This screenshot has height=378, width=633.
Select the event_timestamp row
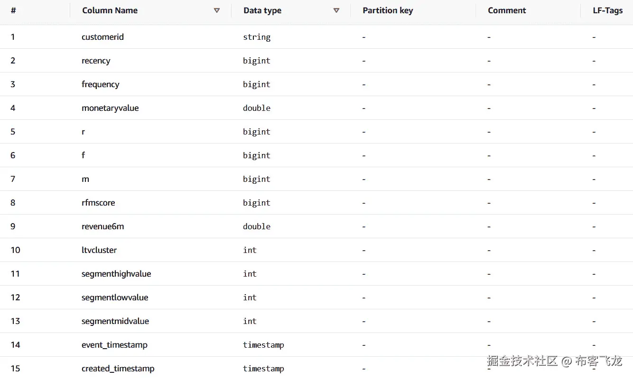point(114,345)
